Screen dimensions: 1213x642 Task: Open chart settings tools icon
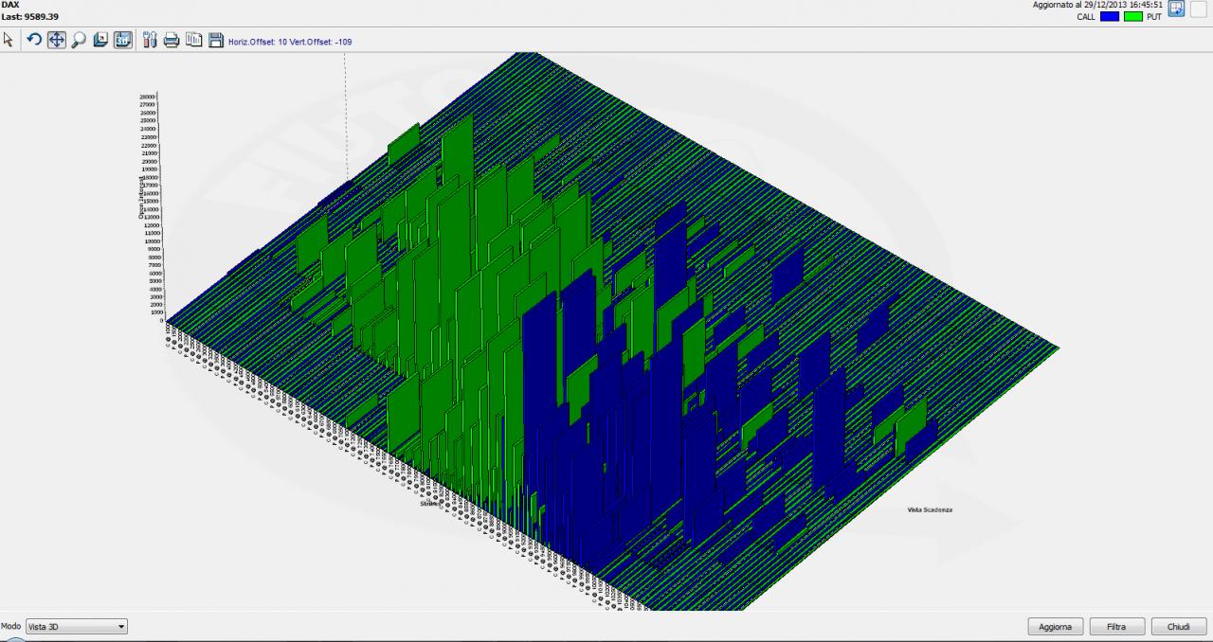click(150, 40)
